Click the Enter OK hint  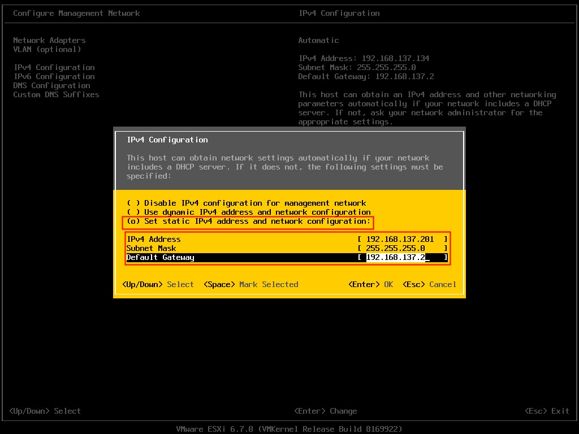pyautogui.click(x=370, y=284)
